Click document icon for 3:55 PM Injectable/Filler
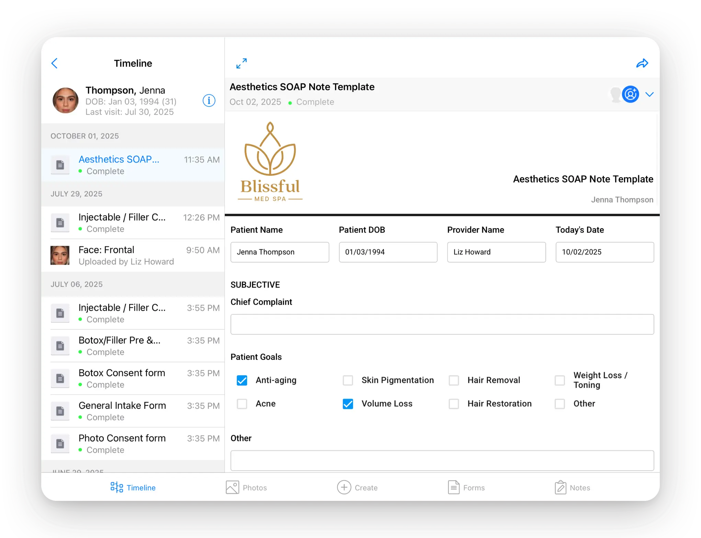The width and height of the screenshot is (701, 538). (x=60, y=313)
